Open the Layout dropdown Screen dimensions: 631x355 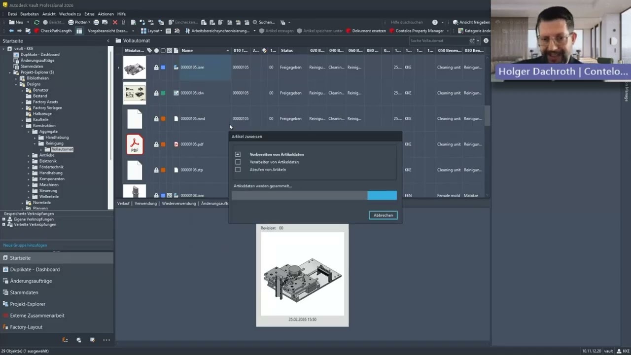151,31
